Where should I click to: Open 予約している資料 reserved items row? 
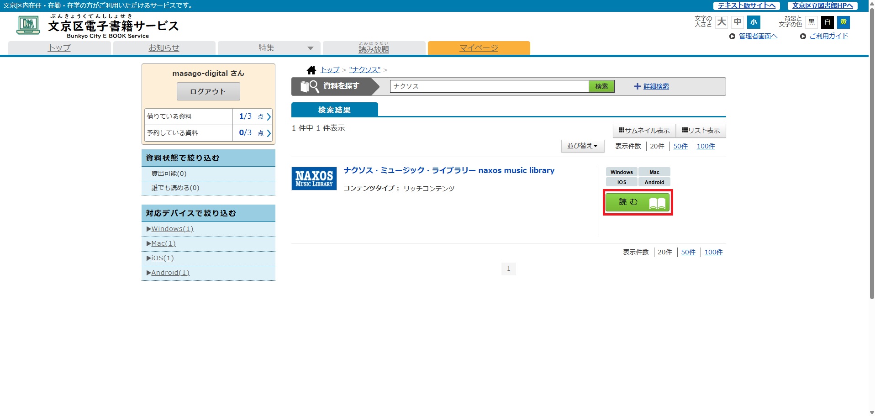coord(208,133)
